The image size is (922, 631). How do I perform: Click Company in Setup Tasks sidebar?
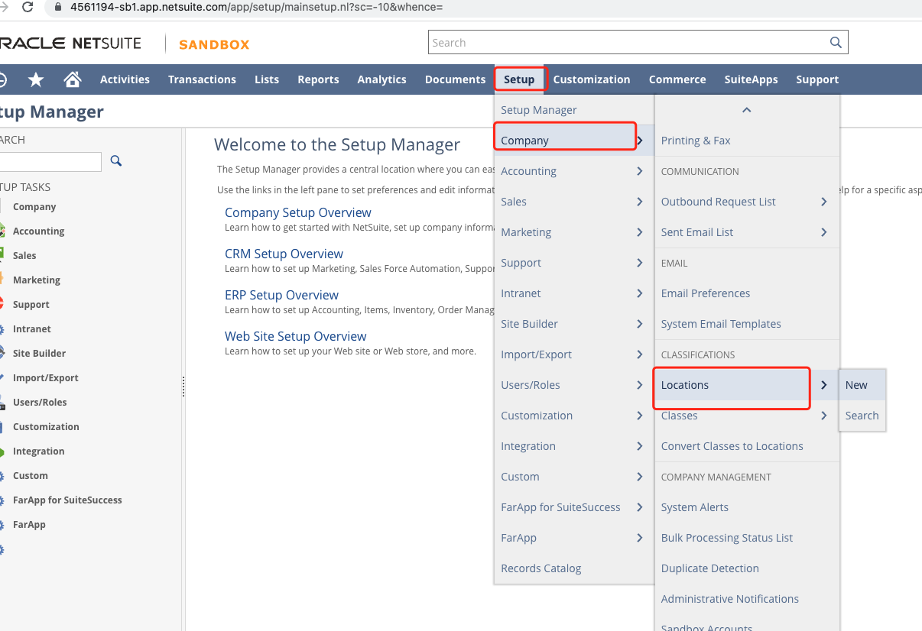pos(34,206)
